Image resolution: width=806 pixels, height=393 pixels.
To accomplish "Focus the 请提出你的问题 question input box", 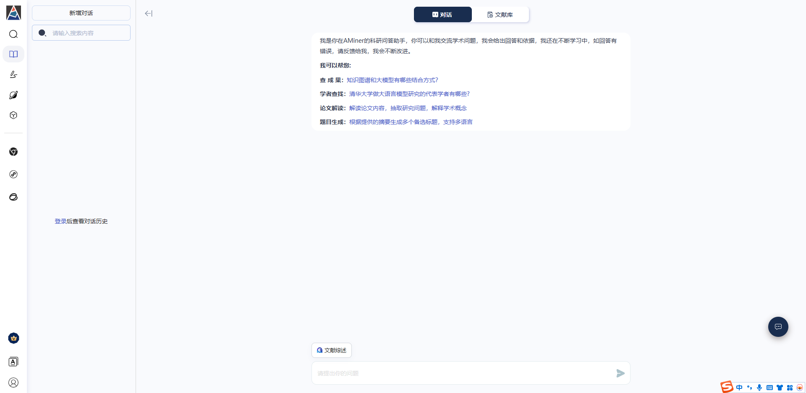I will [x=462, y=373].
